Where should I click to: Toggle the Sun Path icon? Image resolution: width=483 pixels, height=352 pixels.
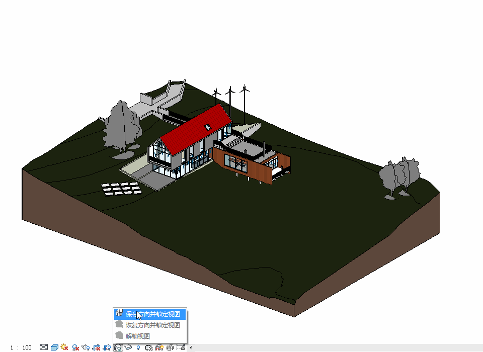click(64, 347)
